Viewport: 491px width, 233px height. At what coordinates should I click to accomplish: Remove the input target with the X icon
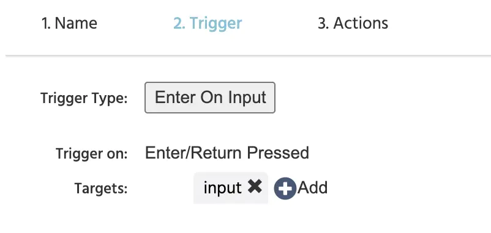(255, 187)
